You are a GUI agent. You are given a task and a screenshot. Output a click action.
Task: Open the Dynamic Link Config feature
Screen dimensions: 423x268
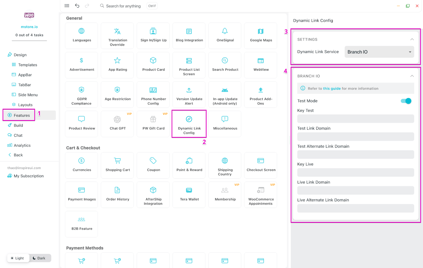[189, 124]
